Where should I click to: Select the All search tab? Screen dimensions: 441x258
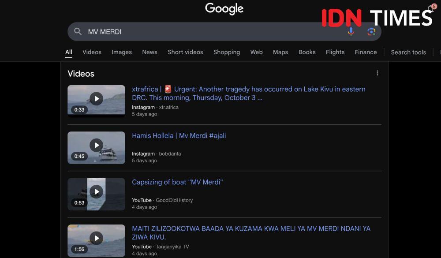69,52
